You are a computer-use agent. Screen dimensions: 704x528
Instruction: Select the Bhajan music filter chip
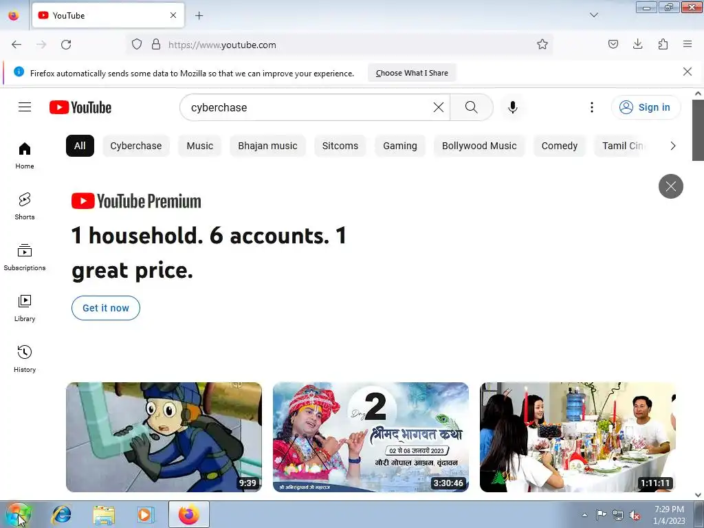267,146
